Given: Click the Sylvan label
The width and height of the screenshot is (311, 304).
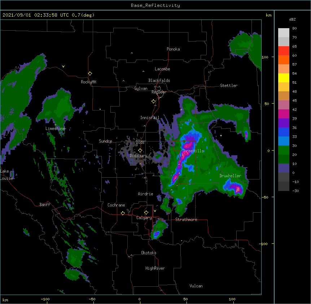Looking at the screenshot, I should [x=141, y=88].
